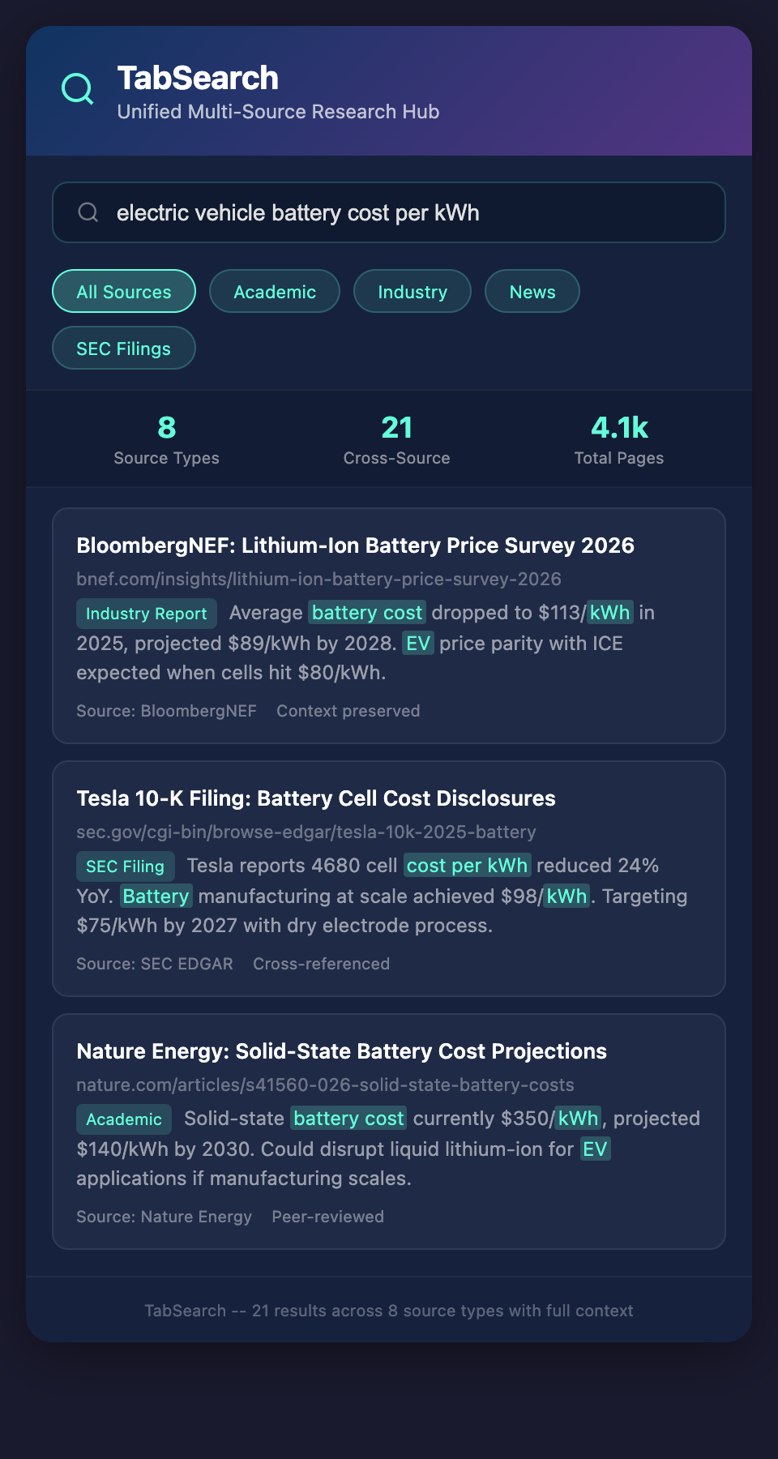Switch to the Academic filter
This screenshot has width=778, height=1459.
click(x=275, y=291)
